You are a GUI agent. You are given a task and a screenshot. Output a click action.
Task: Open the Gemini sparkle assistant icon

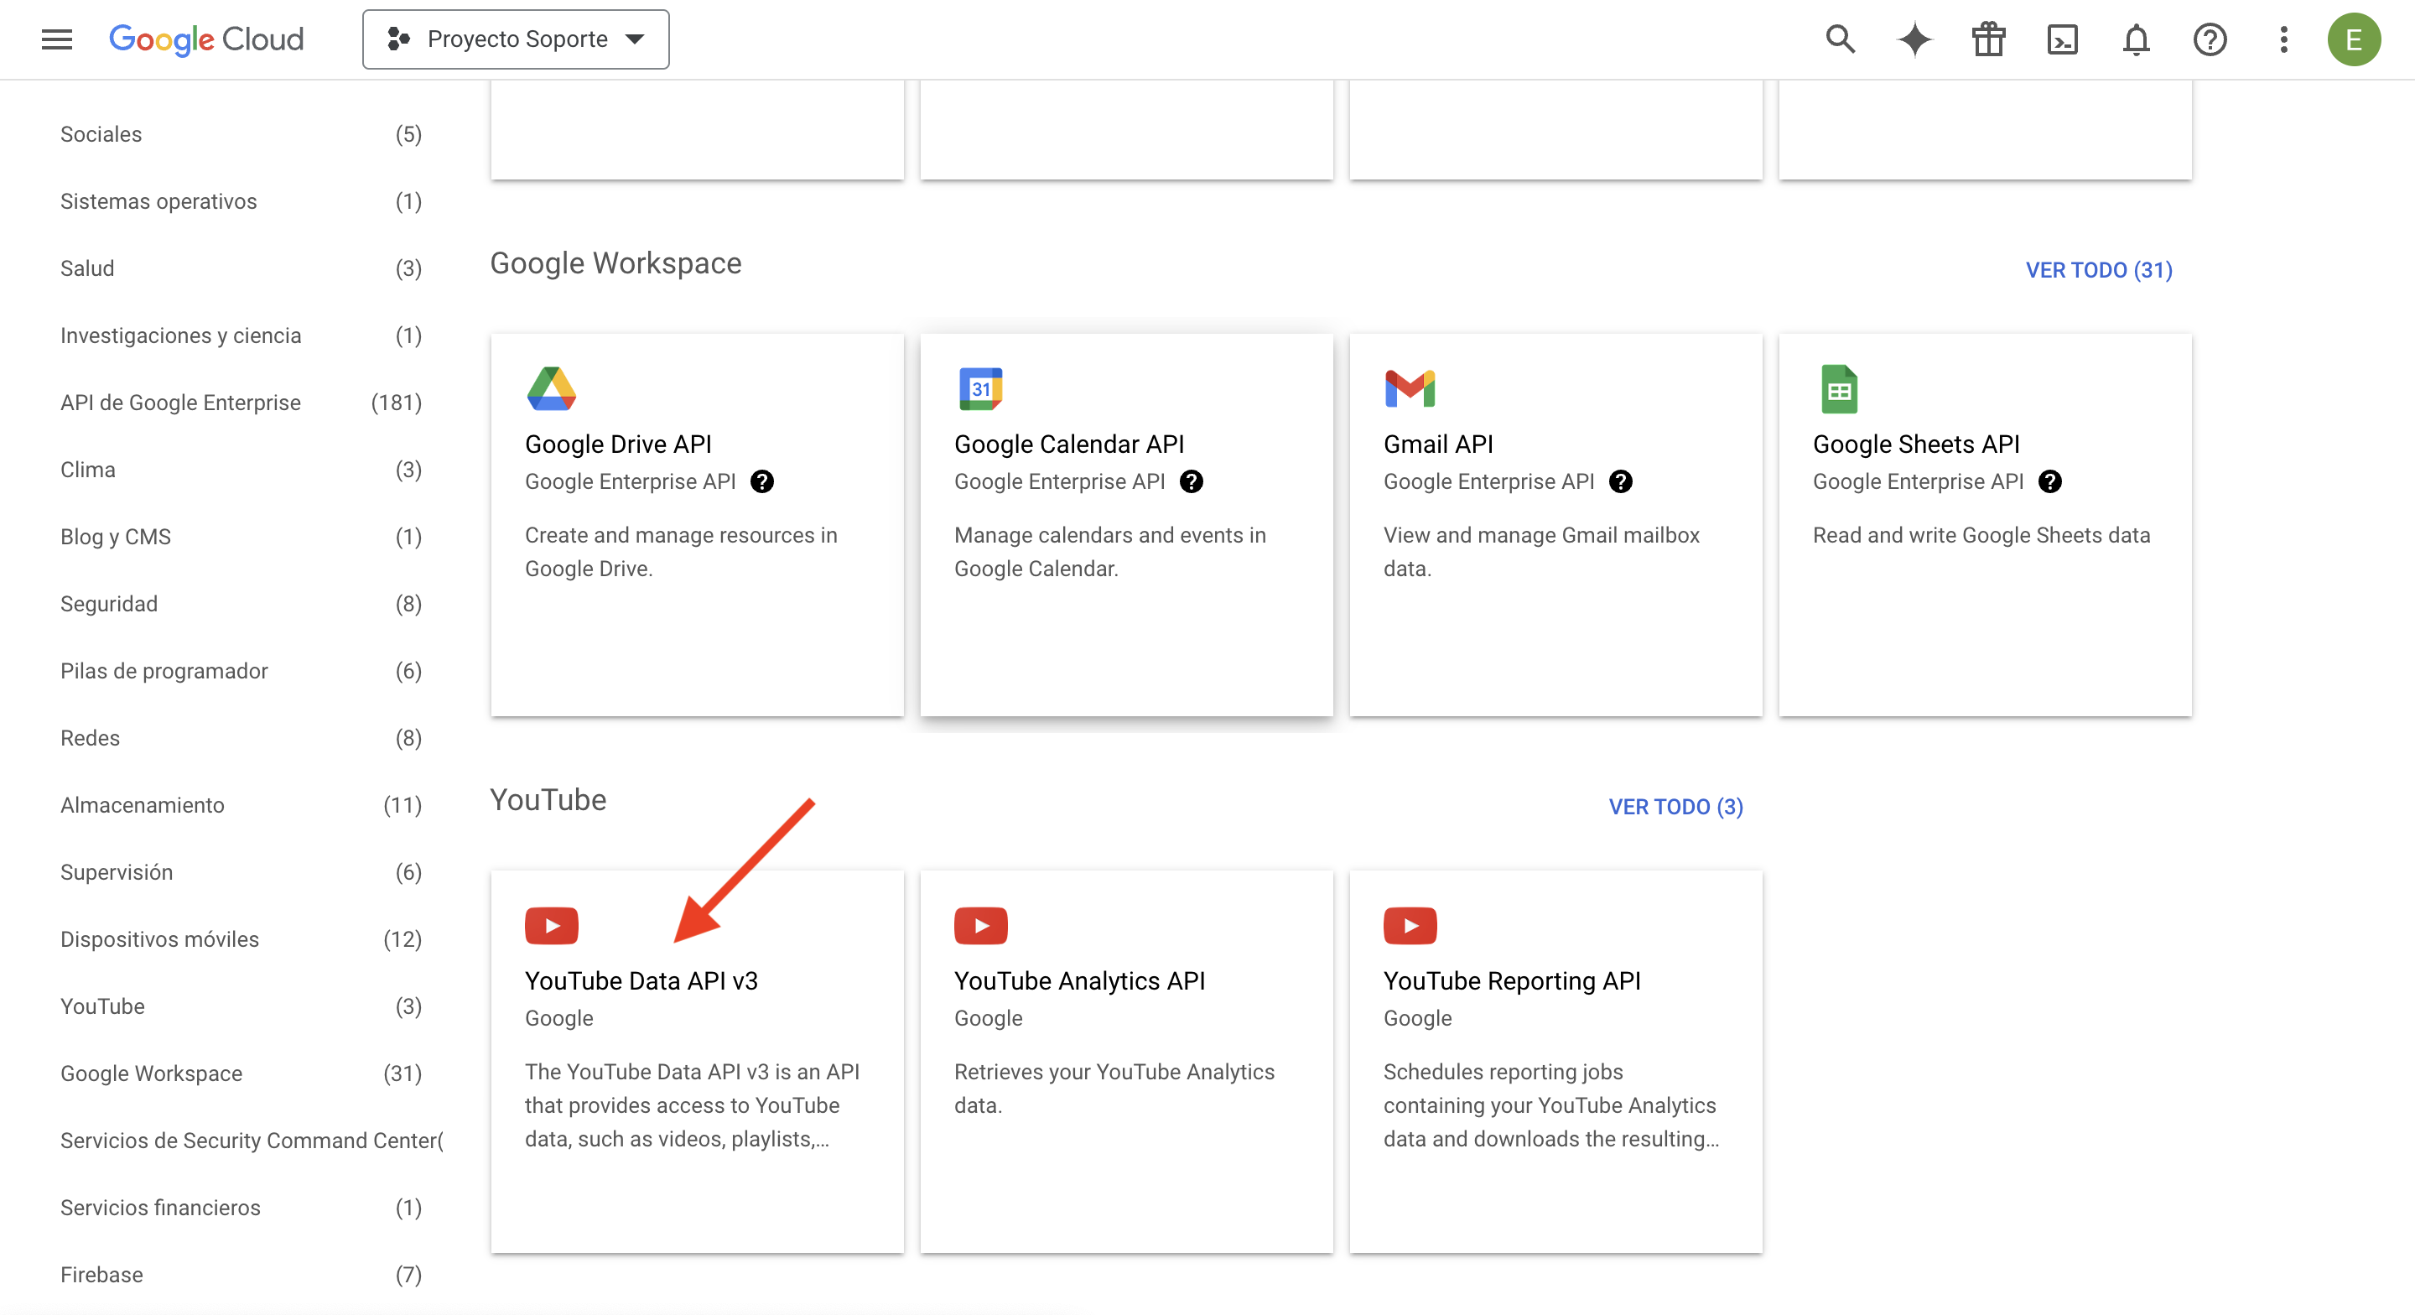click(1914, 39)
